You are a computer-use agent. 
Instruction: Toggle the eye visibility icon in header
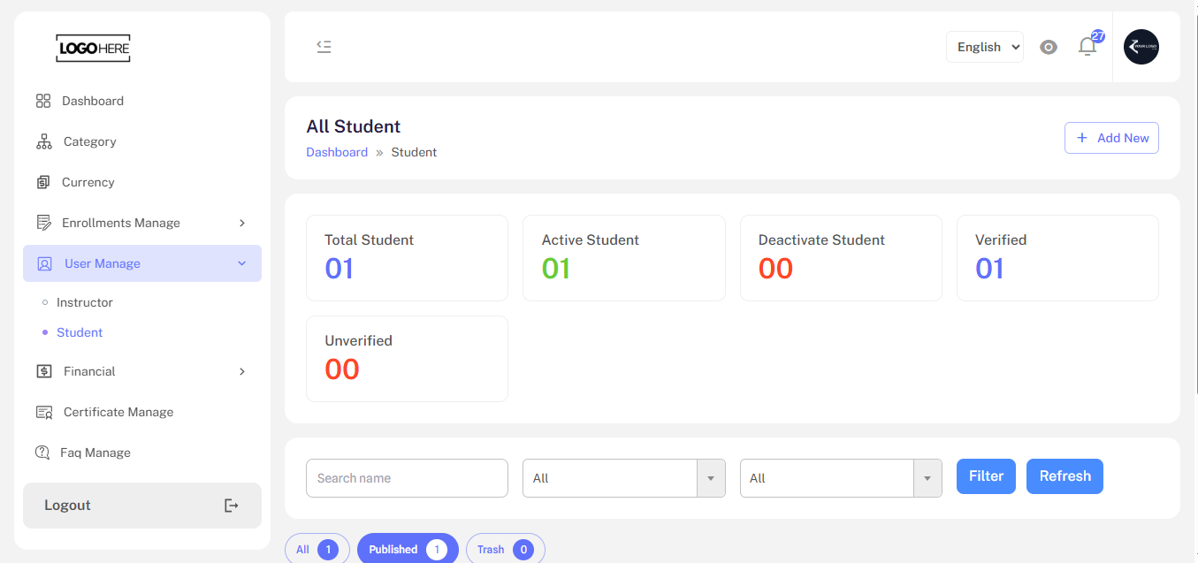(x=1049, y=47)
